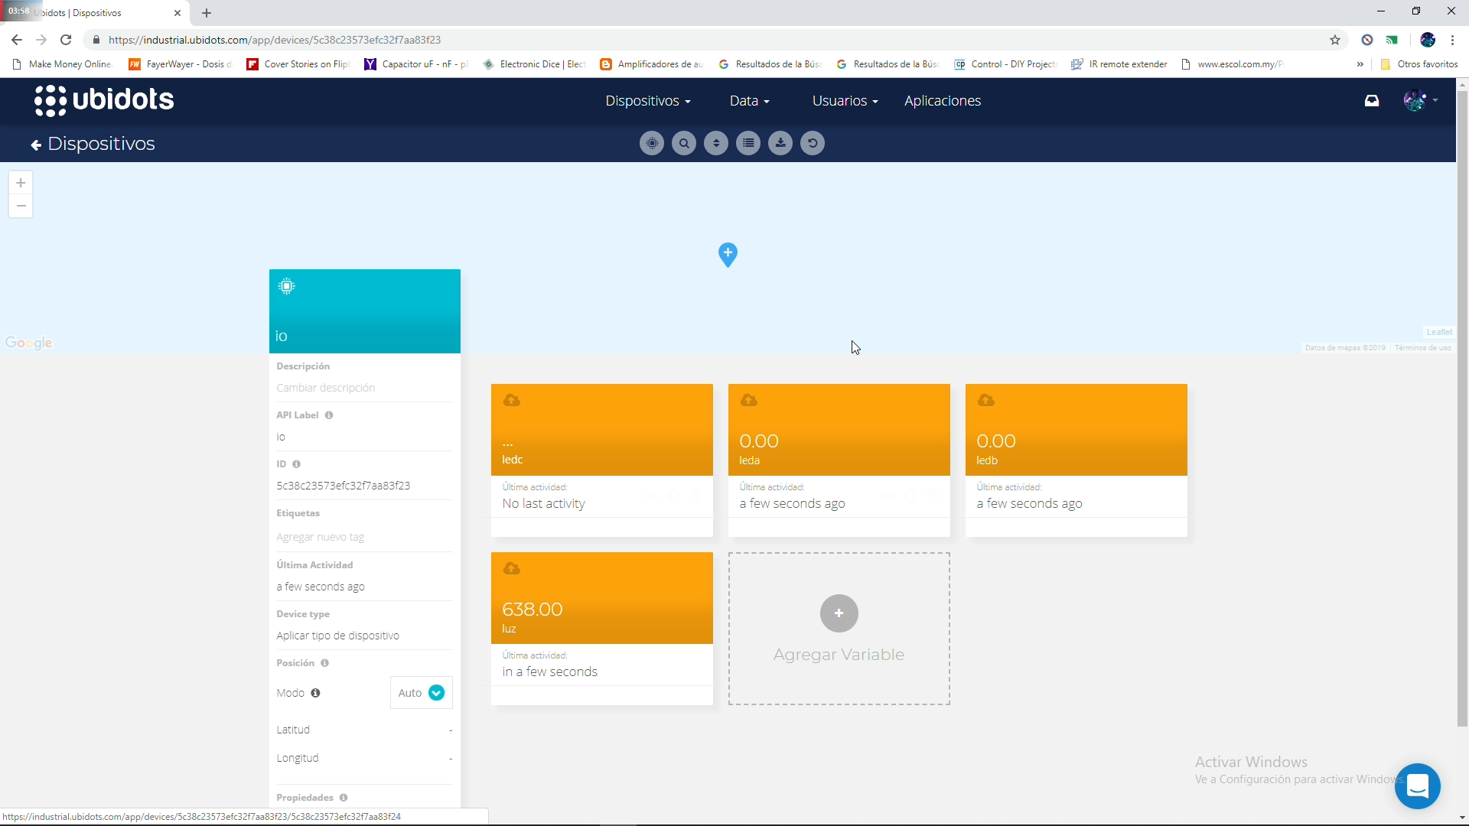
Task: Open the support chat bubble icon
Action: click(1418, 785)
